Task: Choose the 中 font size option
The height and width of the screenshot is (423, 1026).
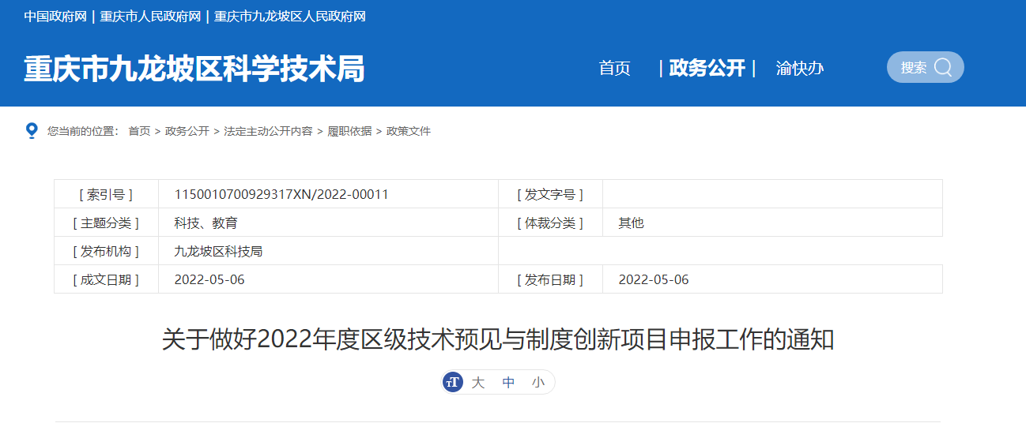Action: coord(508,383)
